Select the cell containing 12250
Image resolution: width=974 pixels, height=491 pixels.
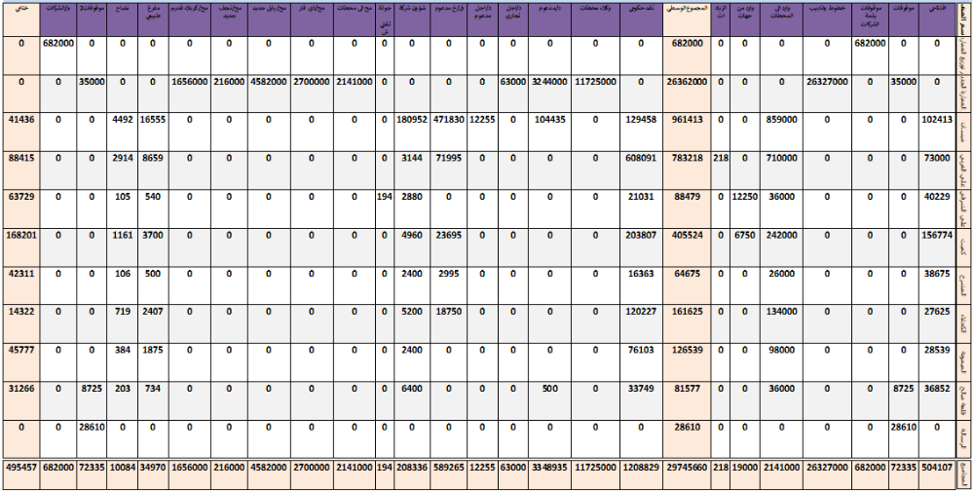pos(745,208)
